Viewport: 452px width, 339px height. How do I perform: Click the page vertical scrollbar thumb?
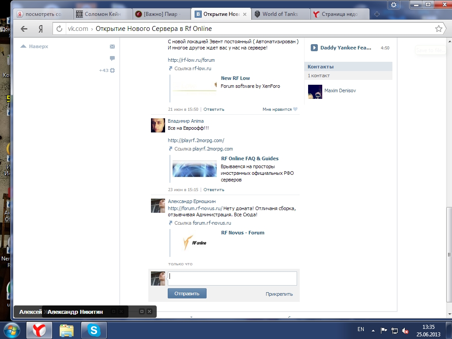tap(449, 255)
